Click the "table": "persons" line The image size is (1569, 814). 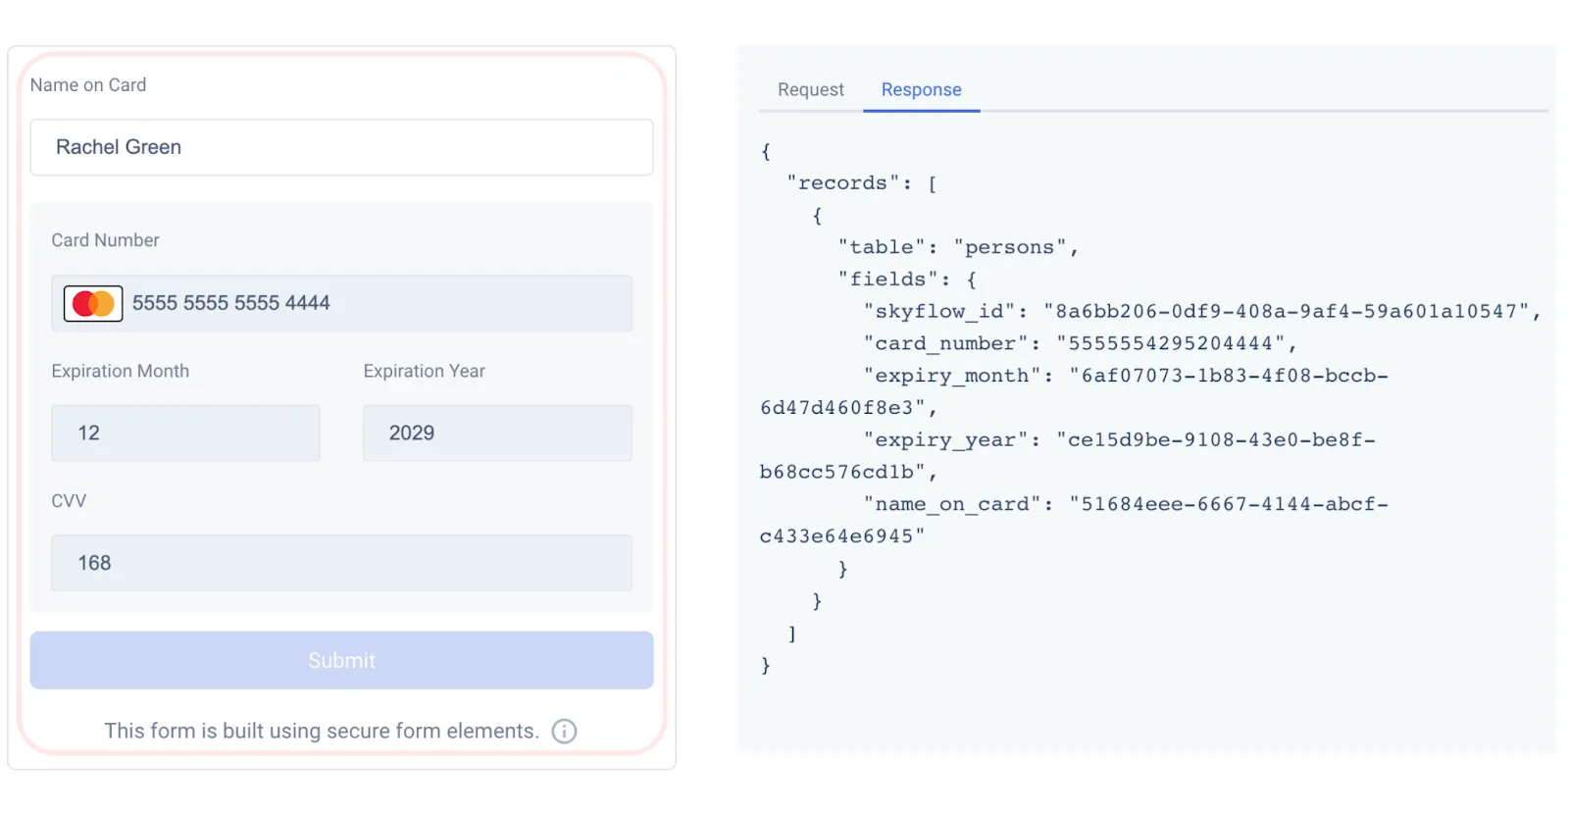click(x=957, y=248)
